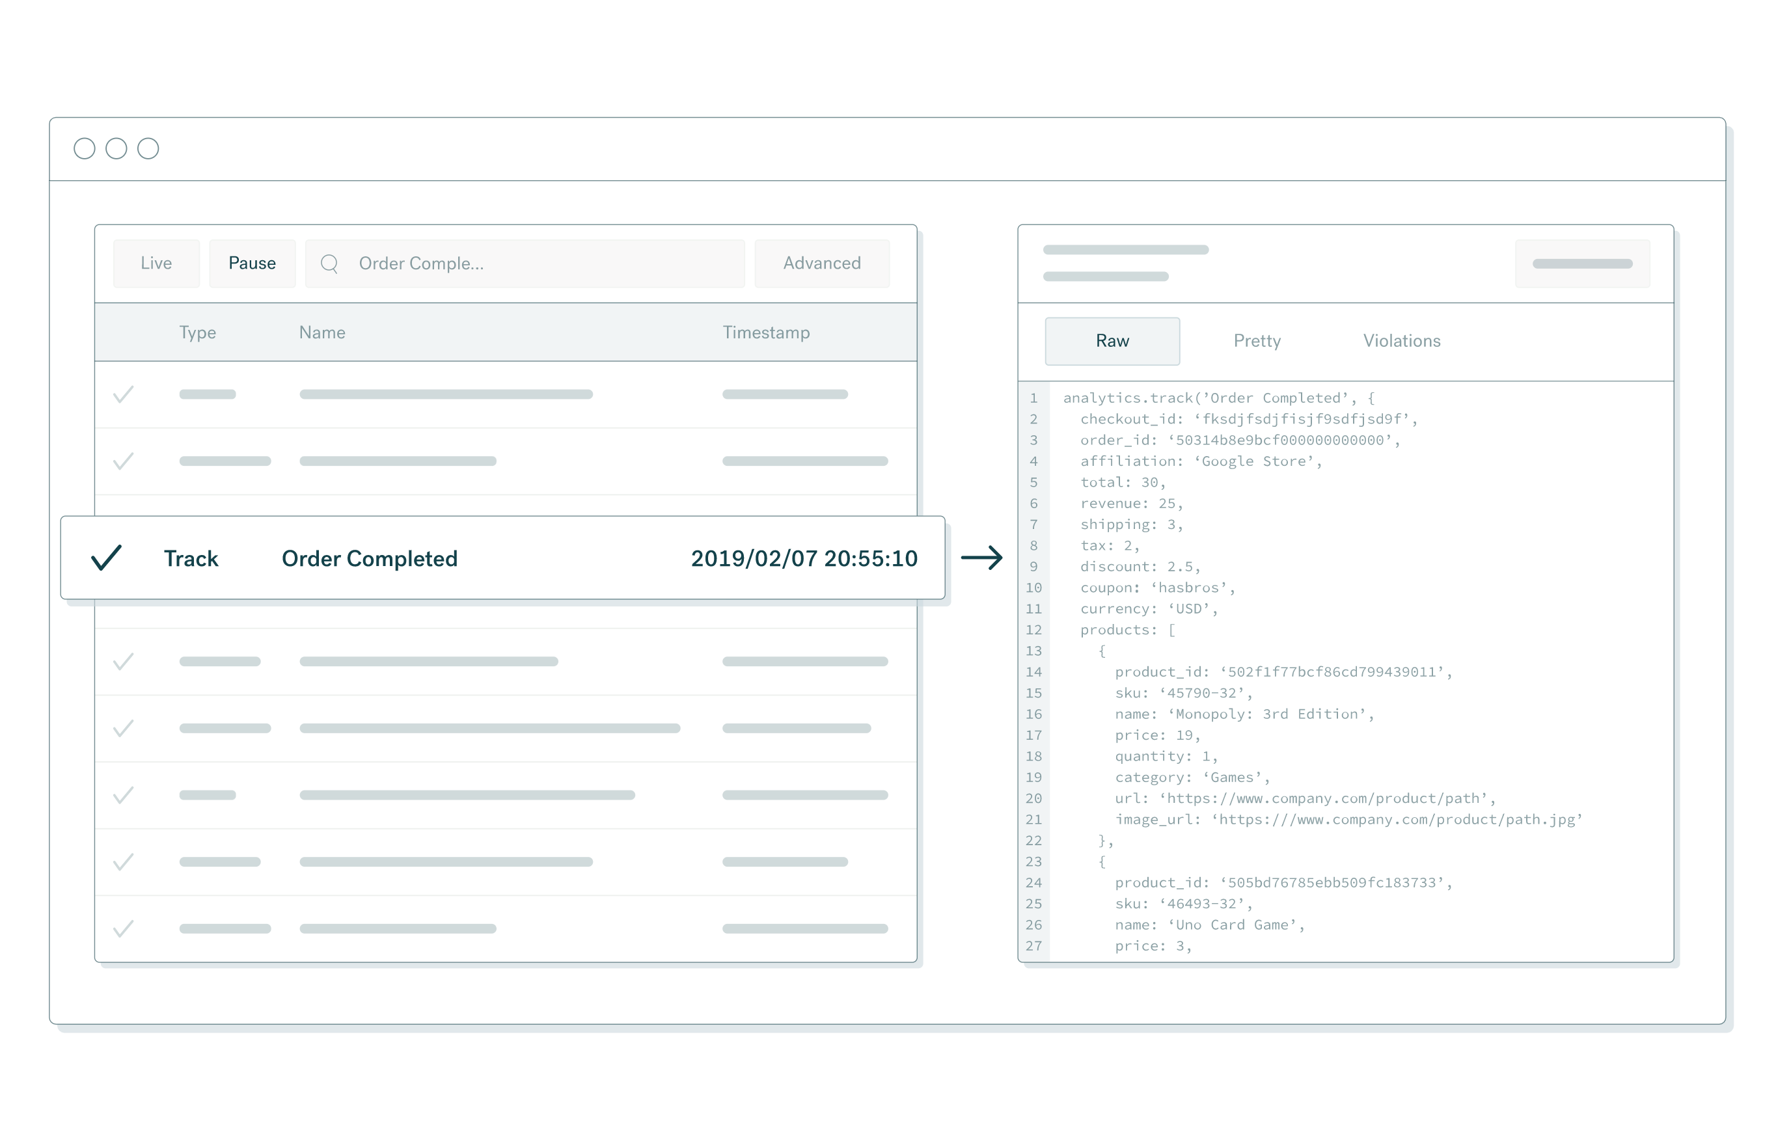Click the Live button
This screenshot has width=1791, height=1123.
[x=156, y=263]
